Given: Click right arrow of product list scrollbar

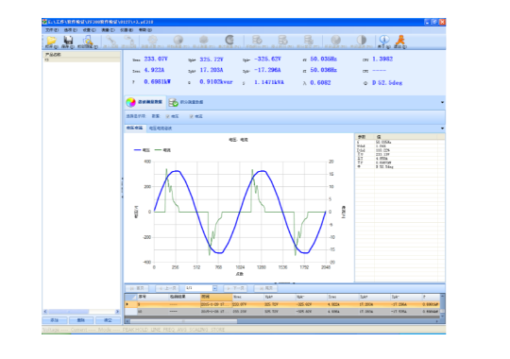Looking at the screenshot, I should click(117, 312).
